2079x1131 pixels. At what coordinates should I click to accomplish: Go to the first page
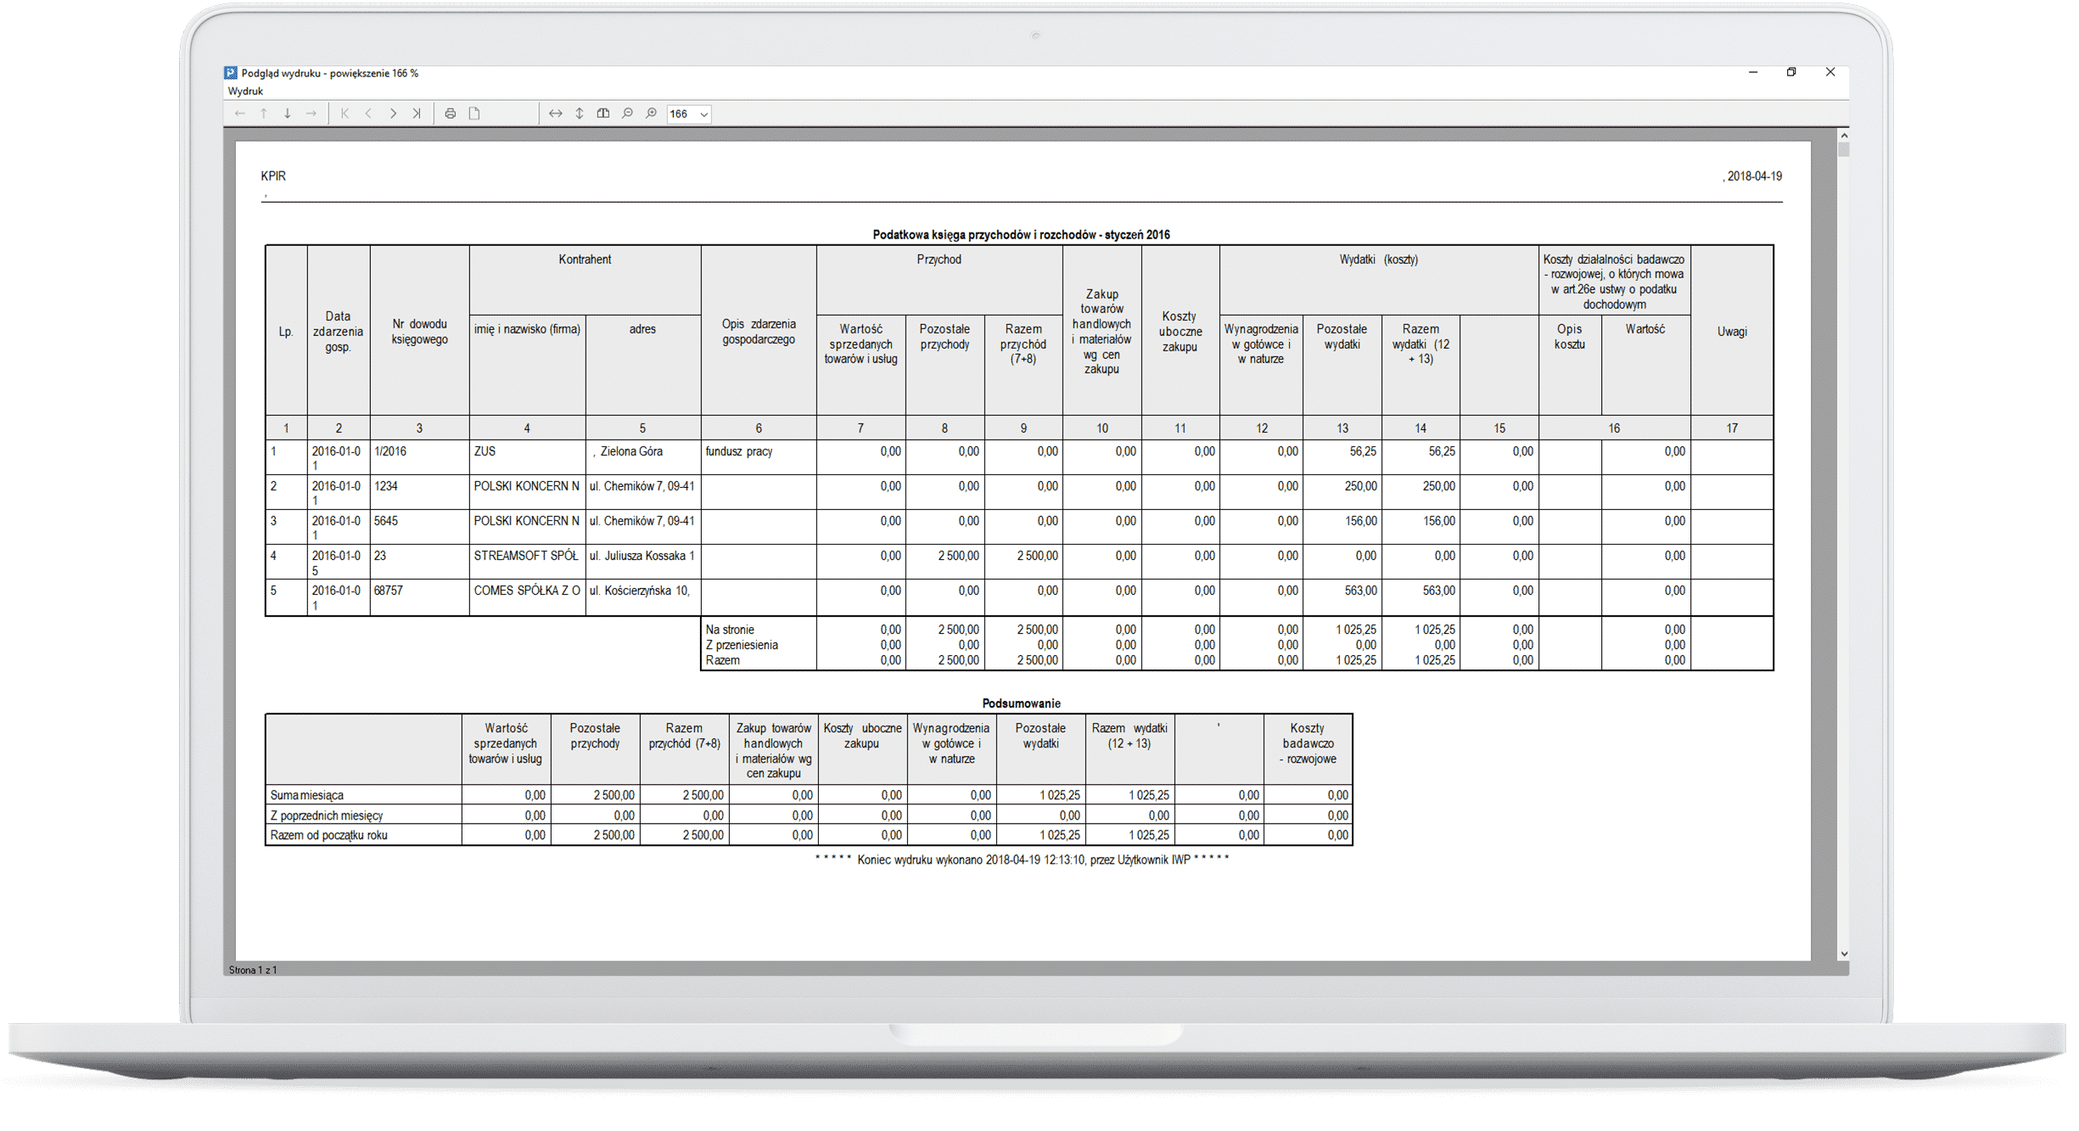click(345, 114)
